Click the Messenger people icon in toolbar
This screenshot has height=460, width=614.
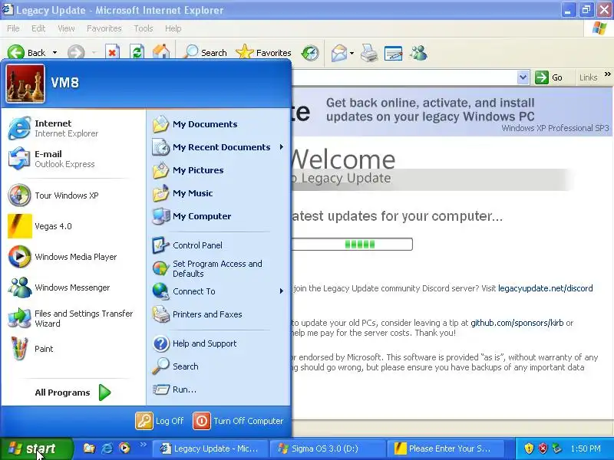(418, 53)
